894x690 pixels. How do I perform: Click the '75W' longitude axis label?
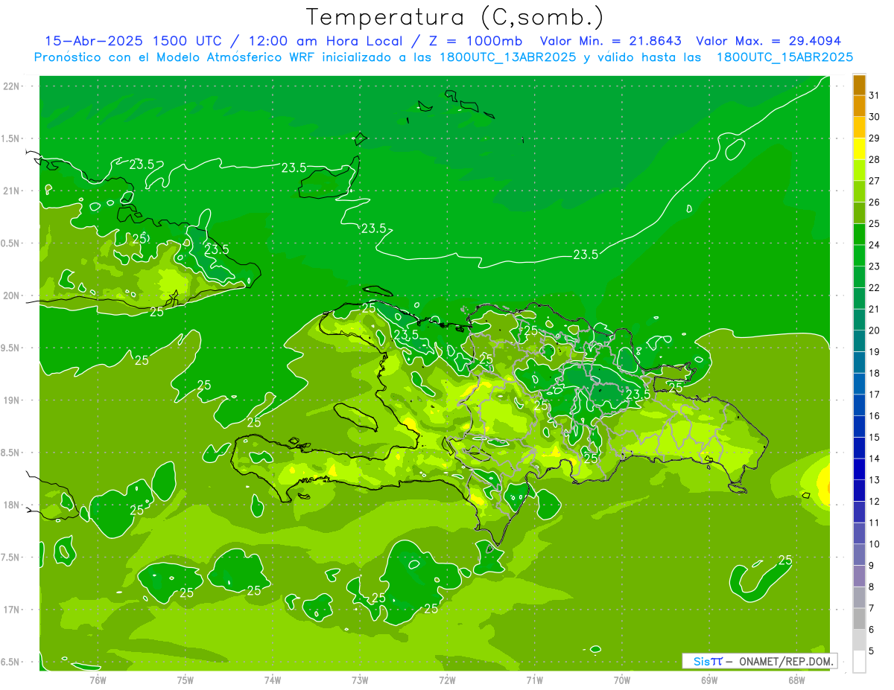[186, 680]
